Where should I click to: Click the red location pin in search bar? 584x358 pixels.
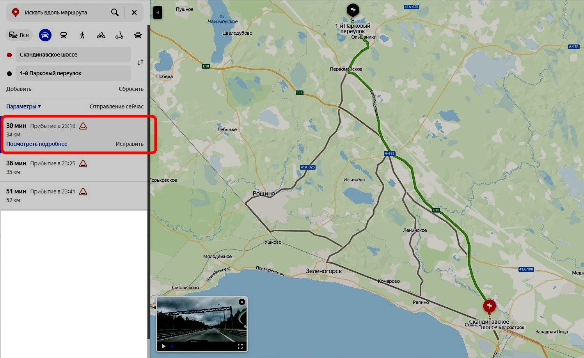16,12
